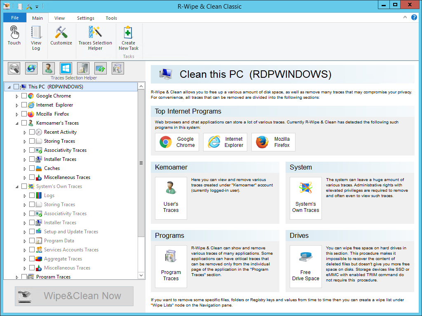This screenshot has height=316, width=422.
Task: Click the green arrows update icon in helper bar
Action: (101, 68)
